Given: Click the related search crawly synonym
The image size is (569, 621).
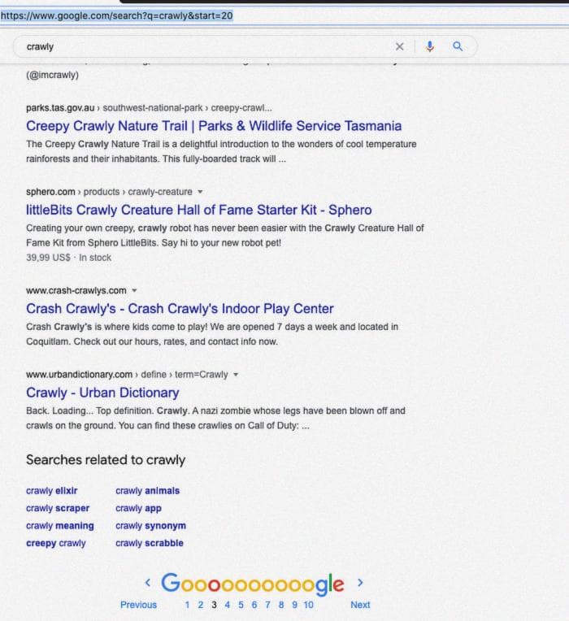Looking at the screenshot, I should click(151, 526).
